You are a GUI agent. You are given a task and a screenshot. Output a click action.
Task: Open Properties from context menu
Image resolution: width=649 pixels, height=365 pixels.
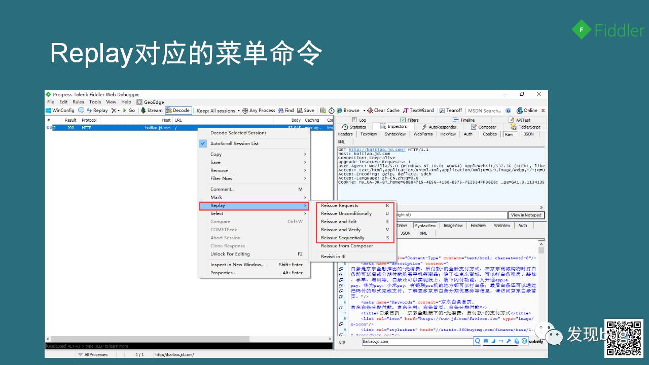(x=254, y=273)
